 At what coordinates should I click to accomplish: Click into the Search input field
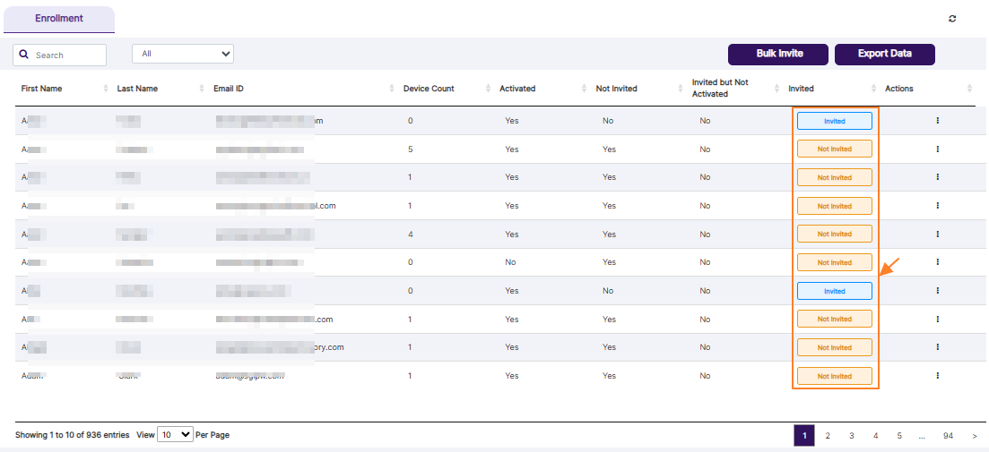pyautogui.click(x=68, y=55)
